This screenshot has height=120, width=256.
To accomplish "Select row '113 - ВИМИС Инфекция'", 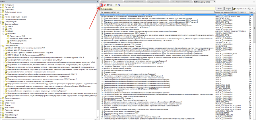I will coord(177,108).
